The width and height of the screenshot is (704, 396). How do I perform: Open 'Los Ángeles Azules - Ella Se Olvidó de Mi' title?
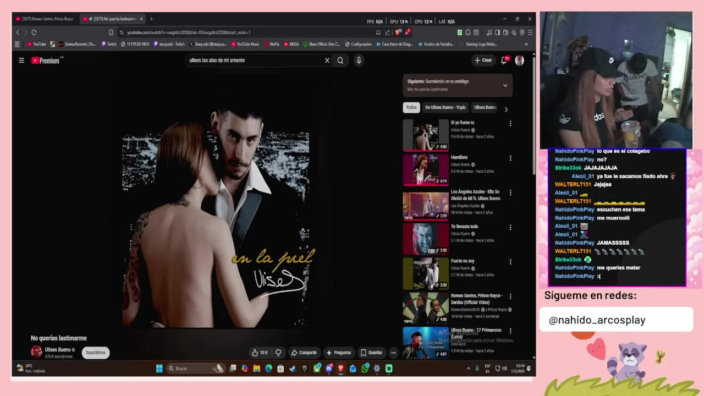(x=476, y=195)
